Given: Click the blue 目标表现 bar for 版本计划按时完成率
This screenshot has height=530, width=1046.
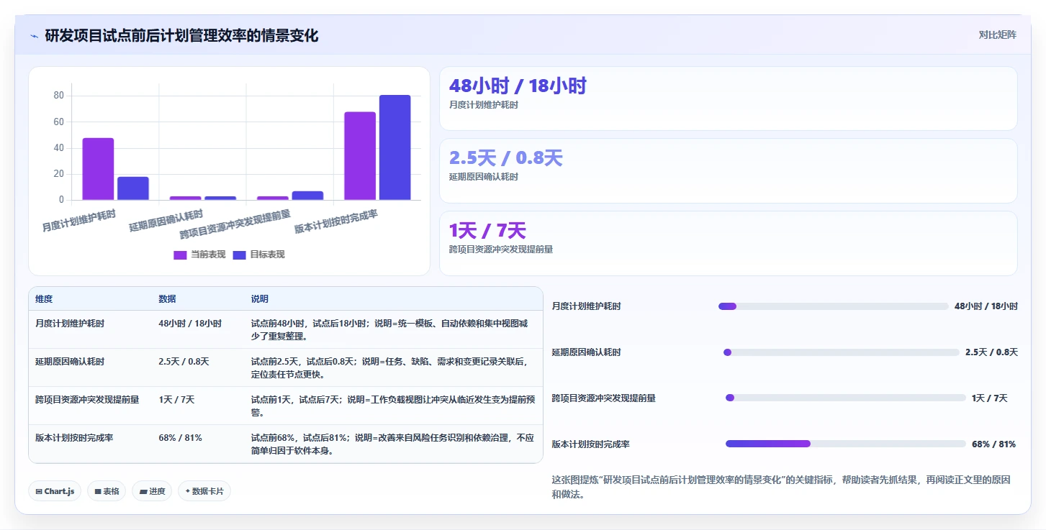Looking at the screenshot, I should (x=394, y=147).
